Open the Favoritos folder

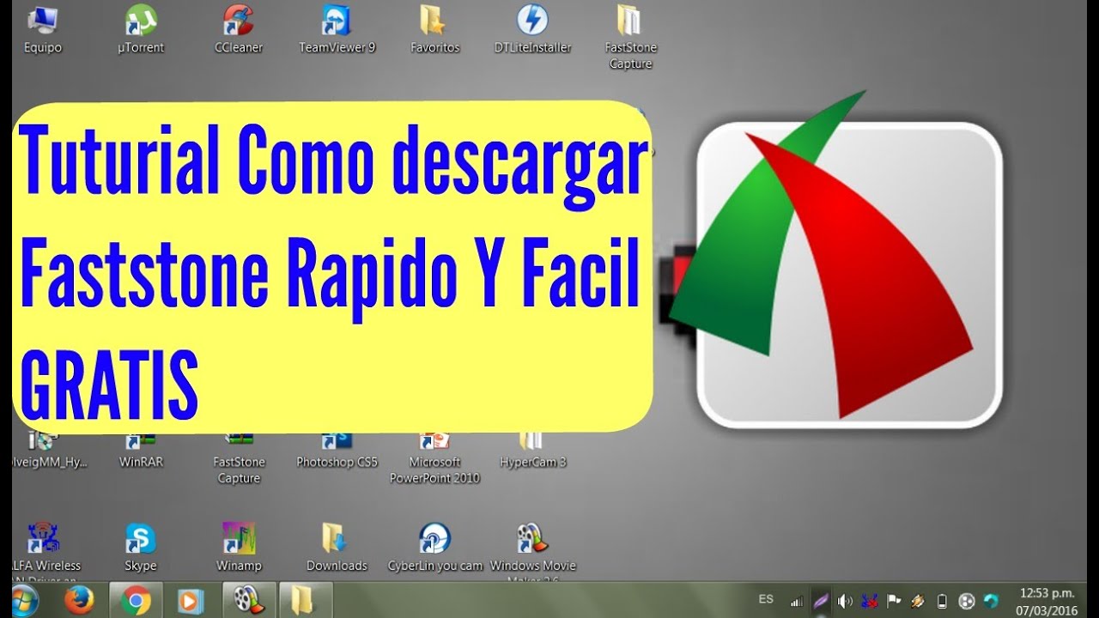tap(434, 28)
